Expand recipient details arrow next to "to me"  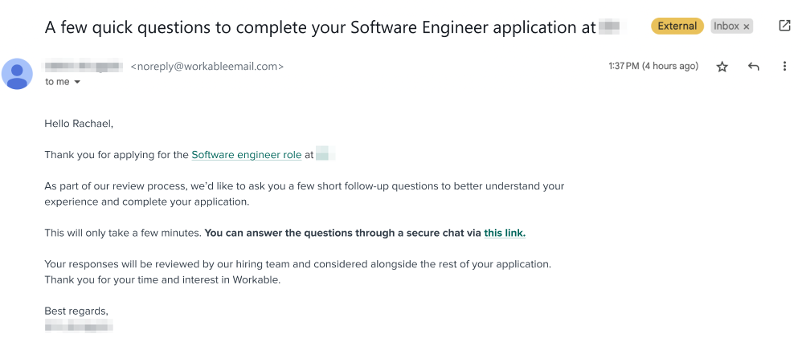point(77,82)
